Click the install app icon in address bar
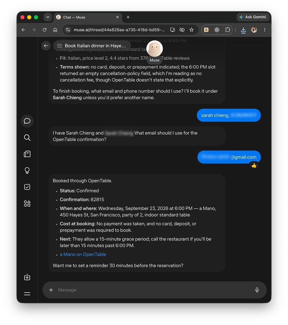 173,30
